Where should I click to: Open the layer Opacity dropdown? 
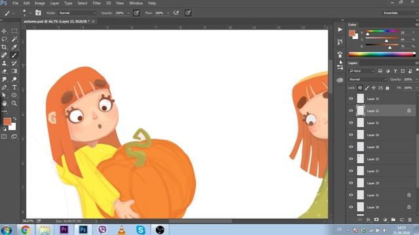tap(416, 80)
